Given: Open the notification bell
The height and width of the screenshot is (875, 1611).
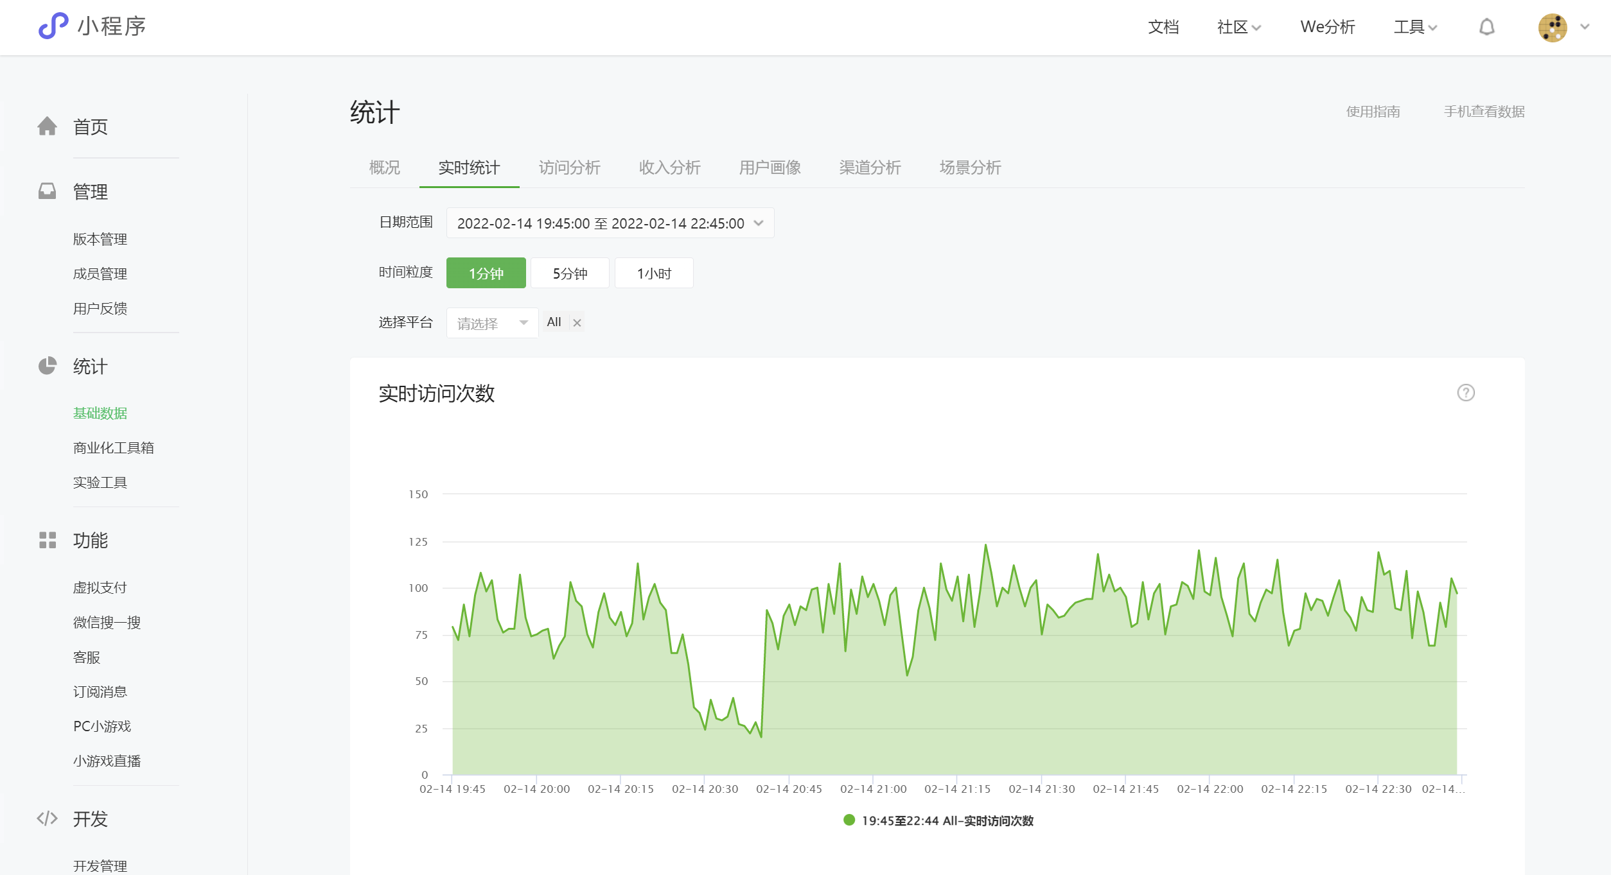Looking at the screenshot, I should pos(1486,27).
